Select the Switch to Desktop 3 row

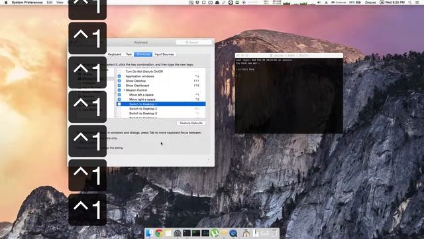pyautogui.click(x=161, y=114)
